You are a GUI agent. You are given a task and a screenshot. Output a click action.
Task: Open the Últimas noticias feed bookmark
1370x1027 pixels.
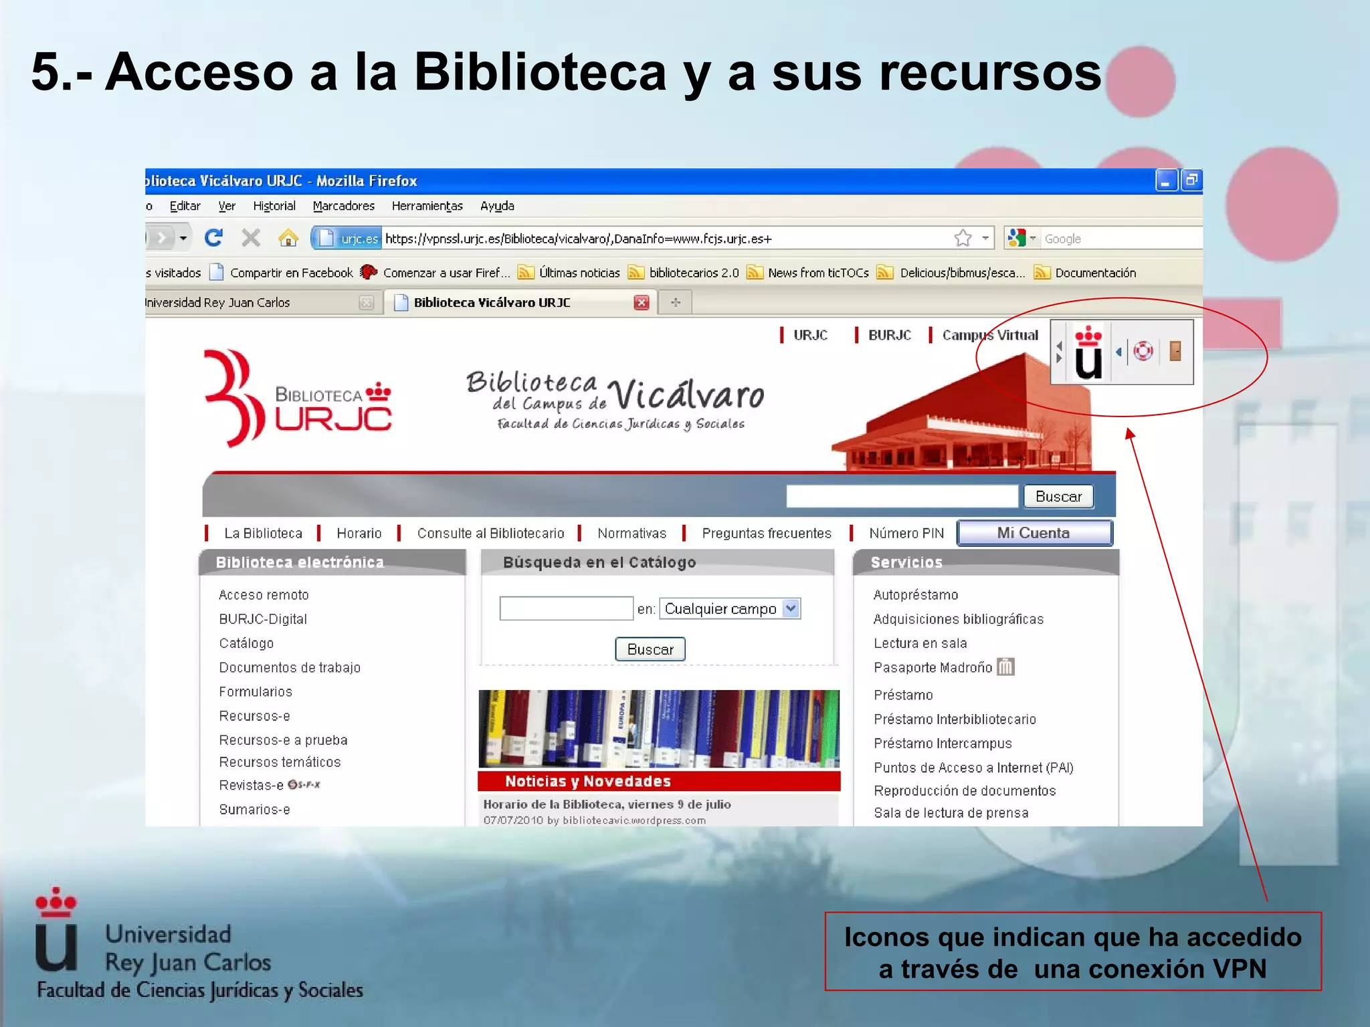point(570,273)
